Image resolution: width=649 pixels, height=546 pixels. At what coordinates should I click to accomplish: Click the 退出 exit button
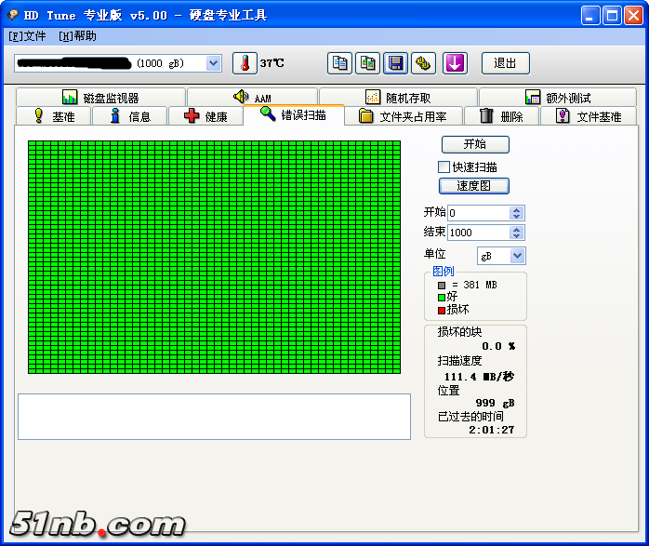click(x=505, y=63)
